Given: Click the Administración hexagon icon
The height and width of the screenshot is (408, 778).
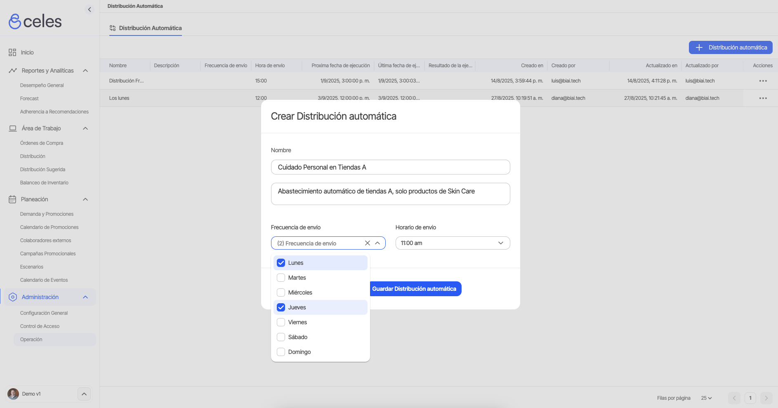Looking at the screenshot, I should click(x=13, y=297).
